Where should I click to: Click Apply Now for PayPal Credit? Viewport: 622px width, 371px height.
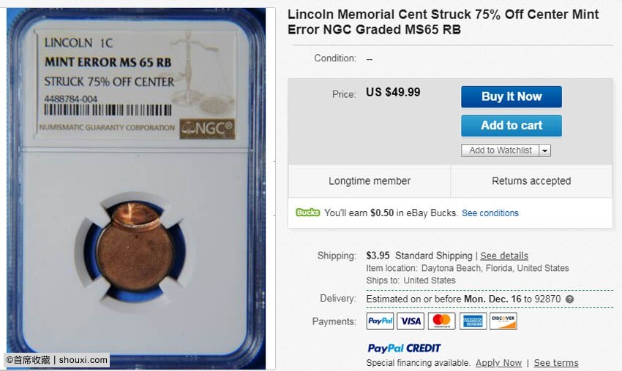coord(498,363)
